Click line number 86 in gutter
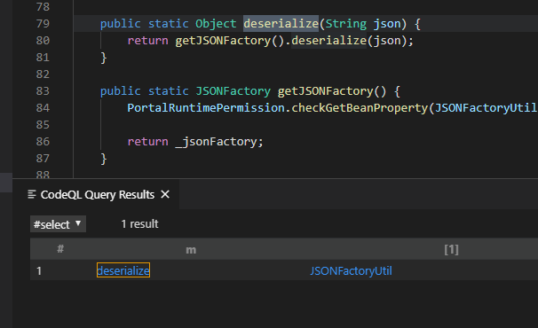Viewport: 538px width, 328px height. point(43,142)
